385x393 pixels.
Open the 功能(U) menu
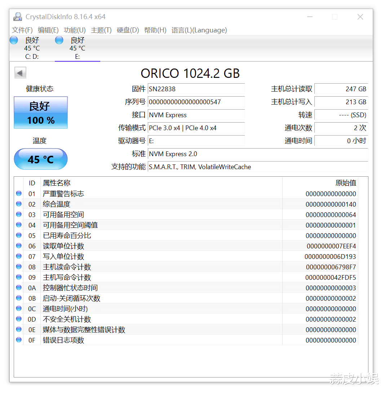pyautogui.click(x=75, y=30)
